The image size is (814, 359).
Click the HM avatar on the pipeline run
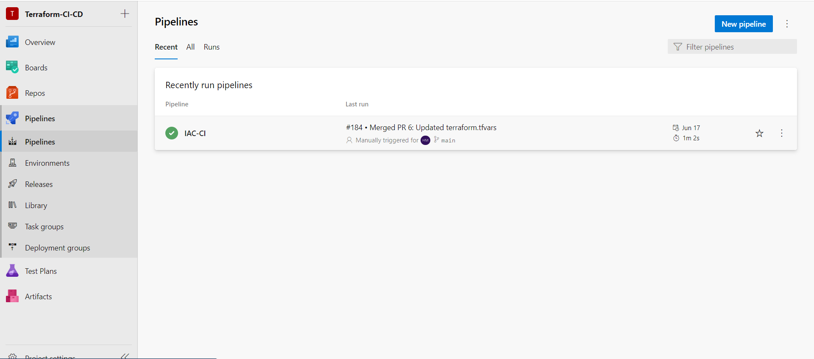click(426, 140)
